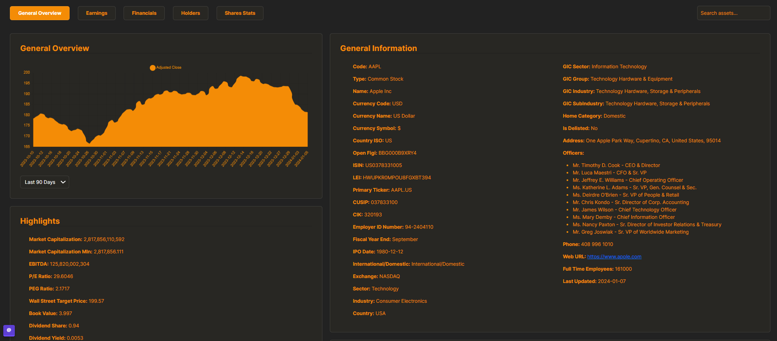
Task: Click the Market Capitalization Mln 2,817,856.111 entry
Action: (x=76, y=252)
